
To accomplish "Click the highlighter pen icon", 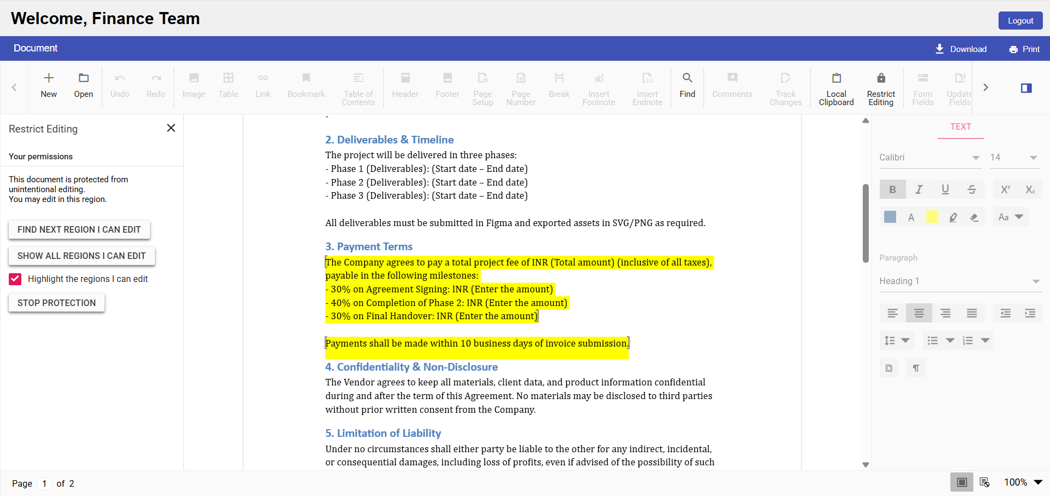I will pyautogui.click(x=953, y=217).
